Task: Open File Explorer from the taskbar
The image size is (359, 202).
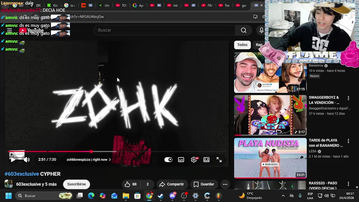Action: pyautogui.click(x=126, y=196)
